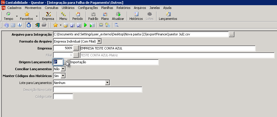Click the Filial code field showing 1
This screenshot has width=277, height=117.
(x=63, y=55)
